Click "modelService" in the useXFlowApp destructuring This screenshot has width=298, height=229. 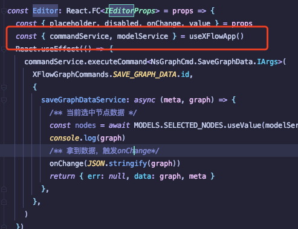tap(143, 36)
